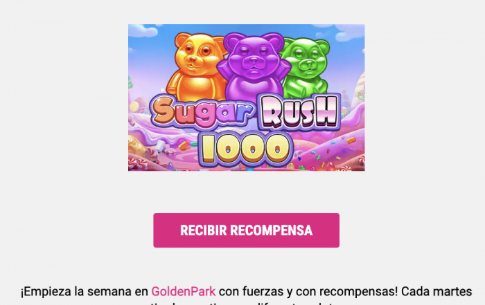This screenshot has width=485, height=305.
Task: Click the word "fuerzas" in the text
Action: [263, 291]
